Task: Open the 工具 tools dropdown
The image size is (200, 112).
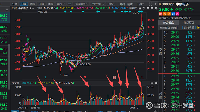Action: (141, 4)
